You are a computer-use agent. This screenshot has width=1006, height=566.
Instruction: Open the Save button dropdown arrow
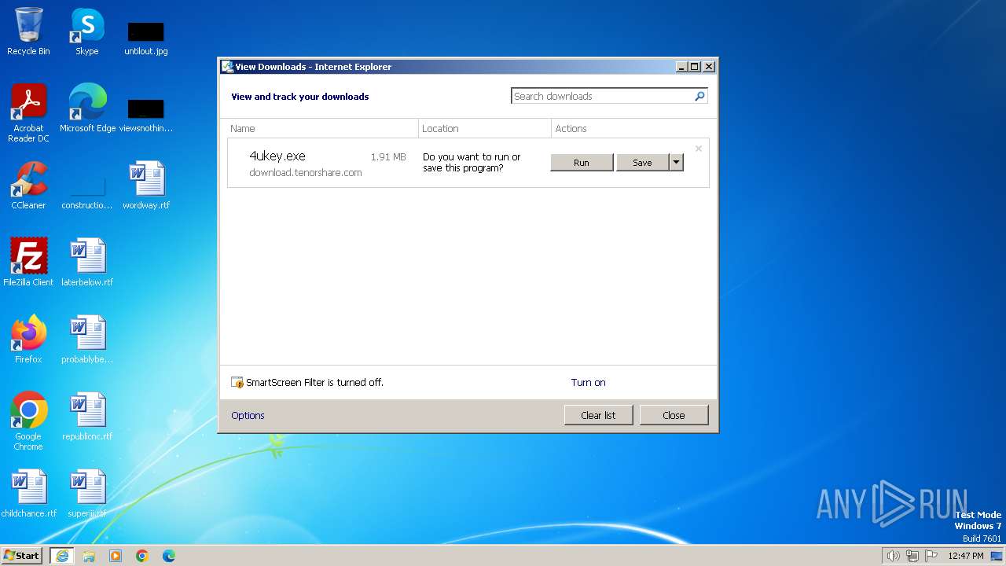(676, 163)
